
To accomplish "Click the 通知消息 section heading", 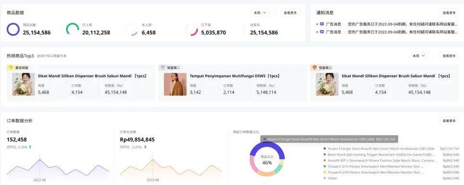I will tap(325, 12).
